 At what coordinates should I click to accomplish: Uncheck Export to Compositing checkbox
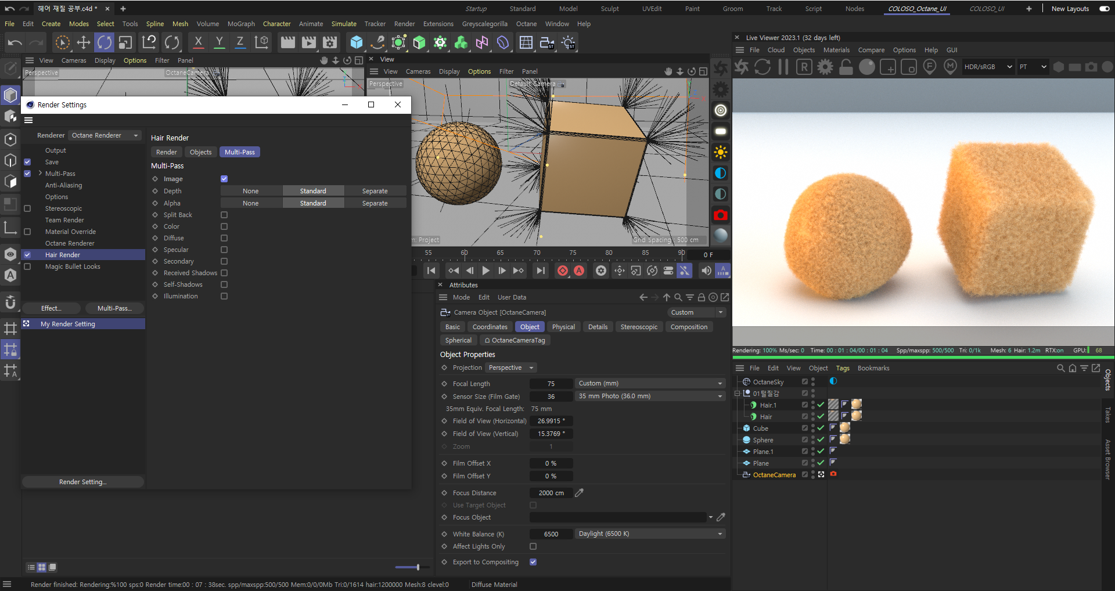[x=533, y=562]
